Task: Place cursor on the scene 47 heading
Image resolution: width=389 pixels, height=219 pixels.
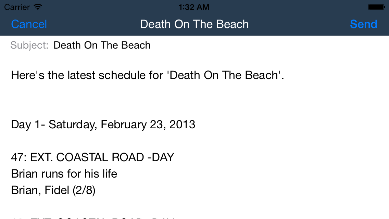Action: (92, 157)
